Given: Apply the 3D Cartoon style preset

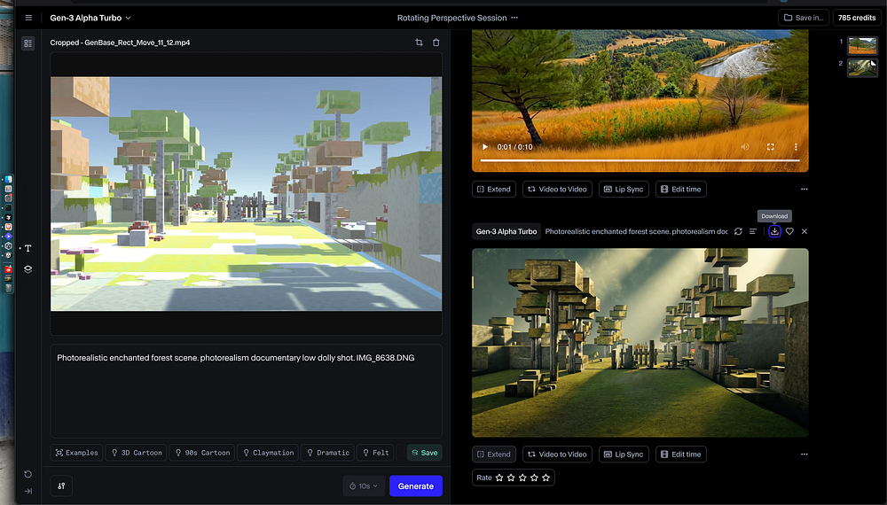Looking at the screenshot, I should pos(136,453).
